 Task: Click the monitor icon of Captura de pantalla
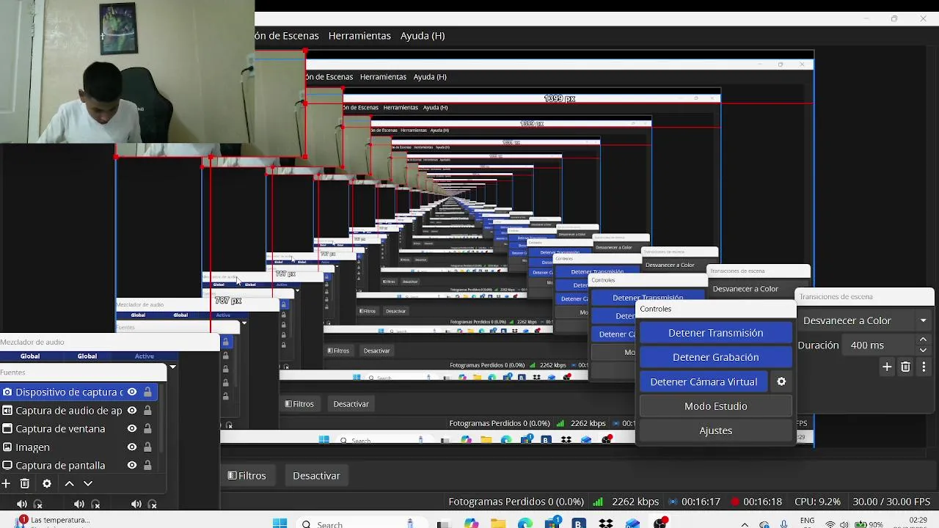[7, 466]
